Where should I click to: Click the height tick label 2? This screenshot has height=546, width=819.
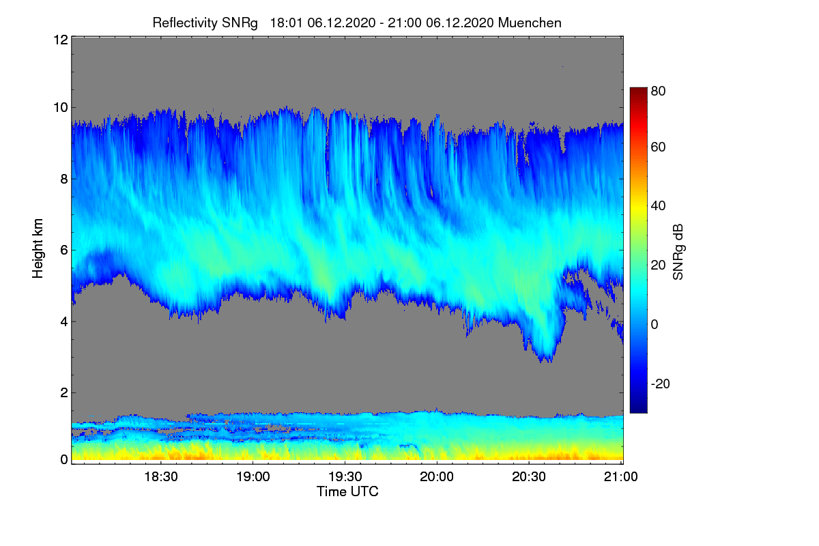pos(63,392)
